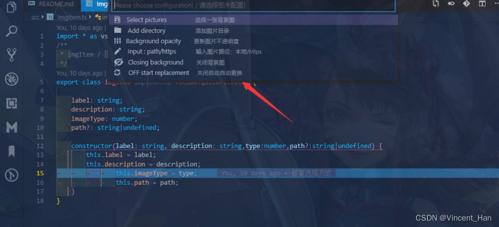The height and width of the screenshot is (227, 499).
Task: Open the Explorer files icon in activity bar
Action: pos(12,7)
